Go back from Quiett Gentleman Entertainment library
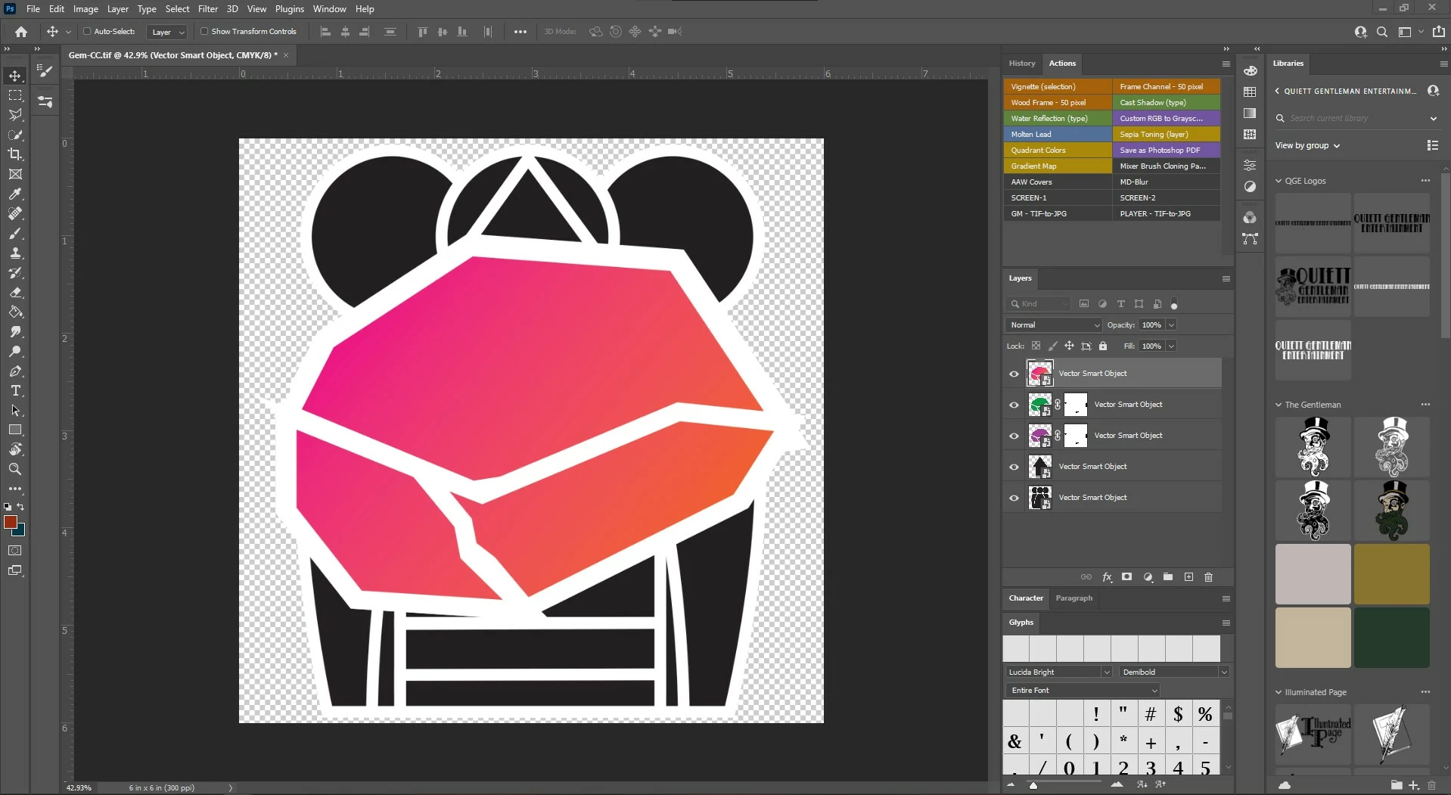The width and height of the screenshot is (1451, 795). coord(1277,91)
